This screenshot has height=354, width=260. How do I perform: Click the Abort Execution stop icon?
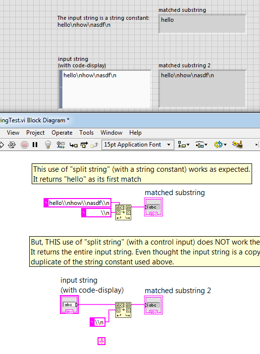(24, 145)
